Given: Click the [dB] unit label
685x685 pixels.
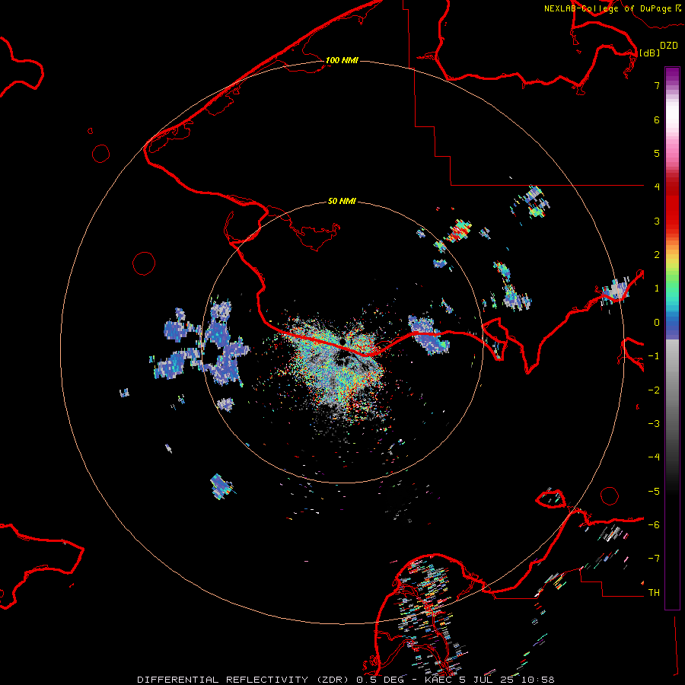Looking at the screenshot, I should click(x=650, y=53).
